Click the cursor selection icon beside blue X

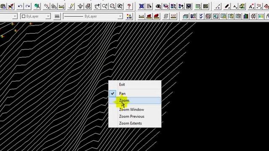pyautogui.click(x=149, y=6)
